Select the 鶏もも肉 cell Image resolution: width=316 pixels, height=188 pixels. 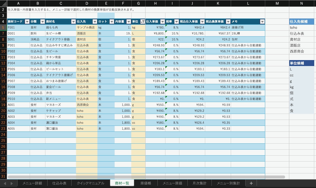pyautogui.click(x=61, y=27)
